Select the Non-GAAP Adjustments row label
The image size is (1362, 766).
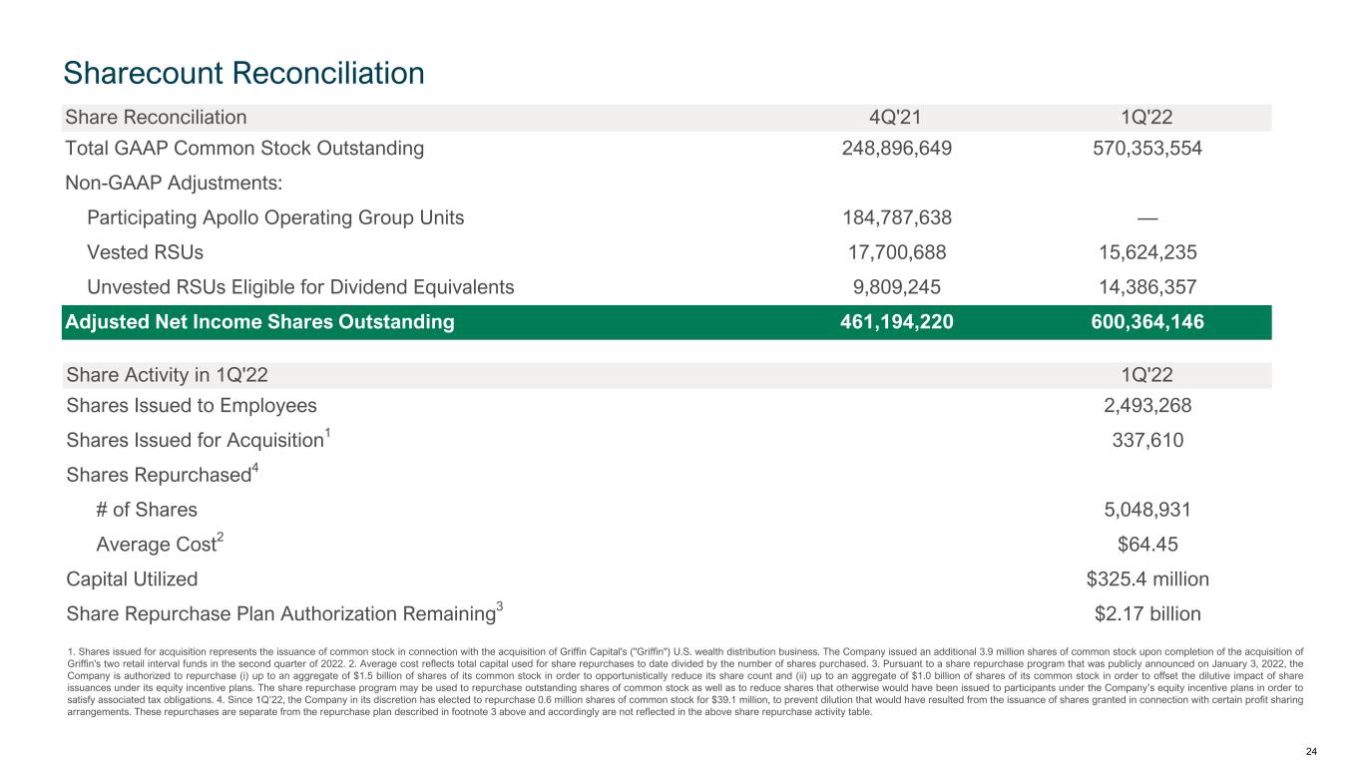[x=174, y=184]
